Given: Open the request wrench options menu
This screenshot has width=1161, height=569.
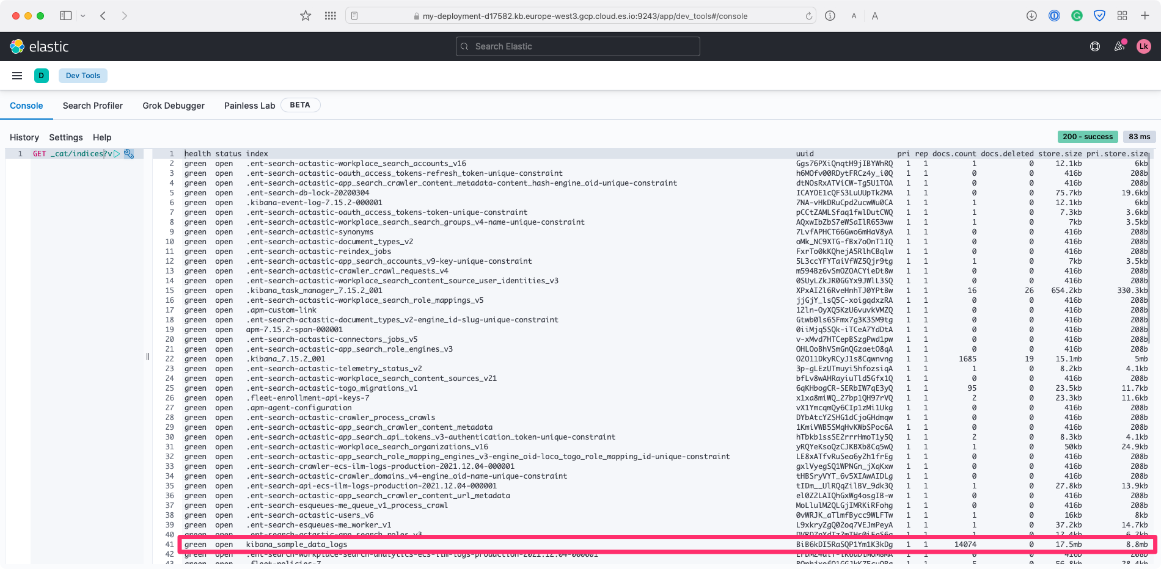Looking at the screenshot, I should (x=129, y=154).
